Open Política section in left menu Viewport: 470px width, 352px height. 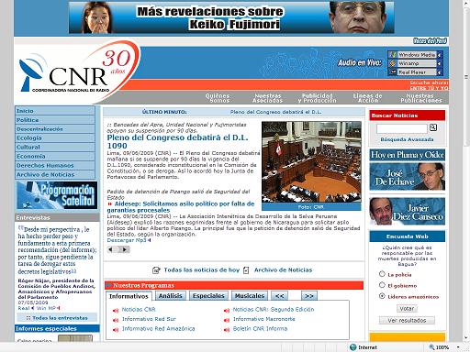55,120
